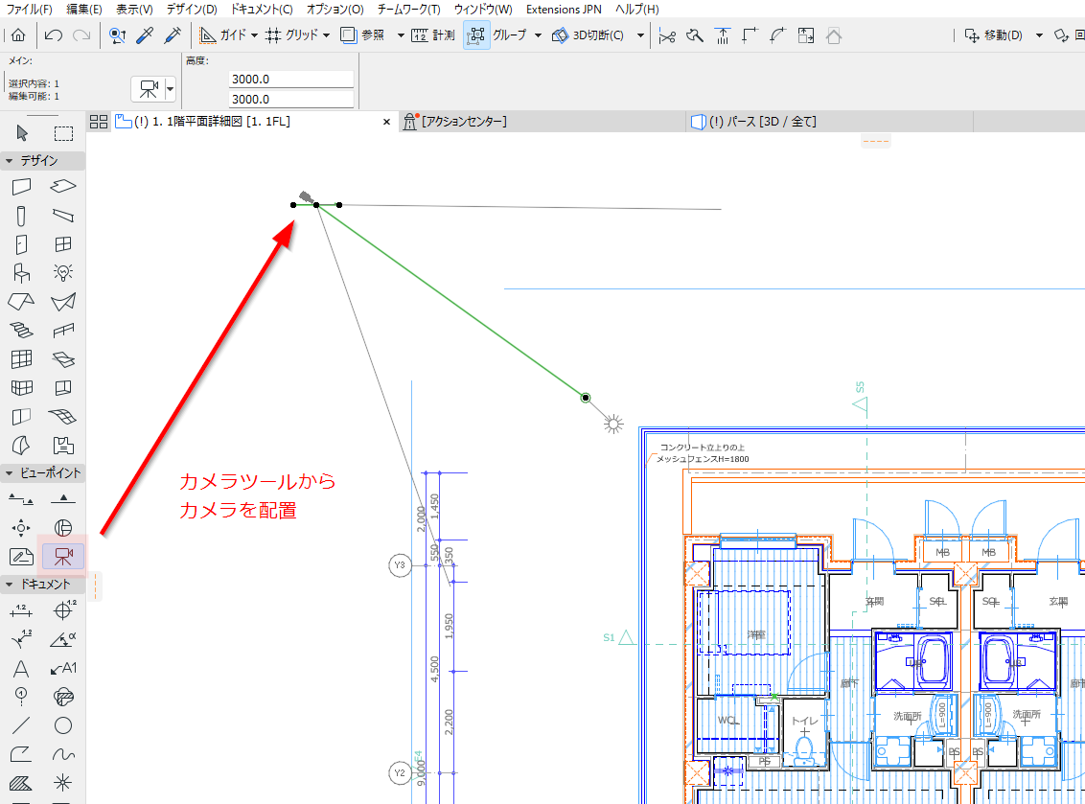The height and width of the screenshot is (804, 1085).
Task: Close the 1階平面詳細図 tab
Action: tap(387, 122)
